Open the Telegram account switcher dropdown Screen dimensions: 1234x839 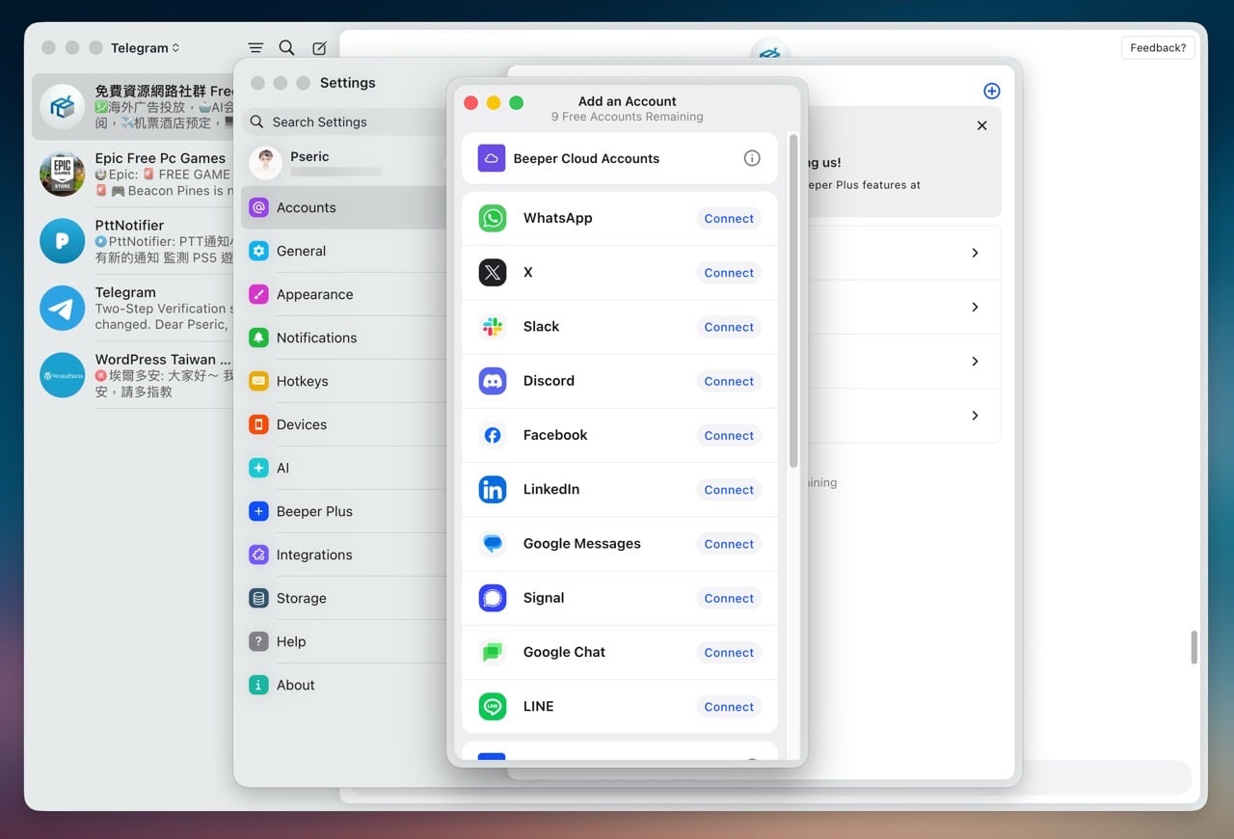click(145, 47)
